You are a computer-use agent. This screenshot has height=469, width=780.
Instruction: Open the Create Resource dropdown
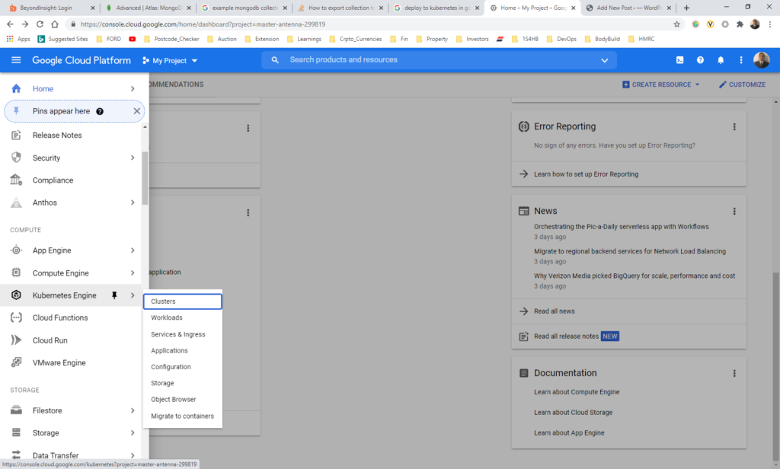pos(660,85)
